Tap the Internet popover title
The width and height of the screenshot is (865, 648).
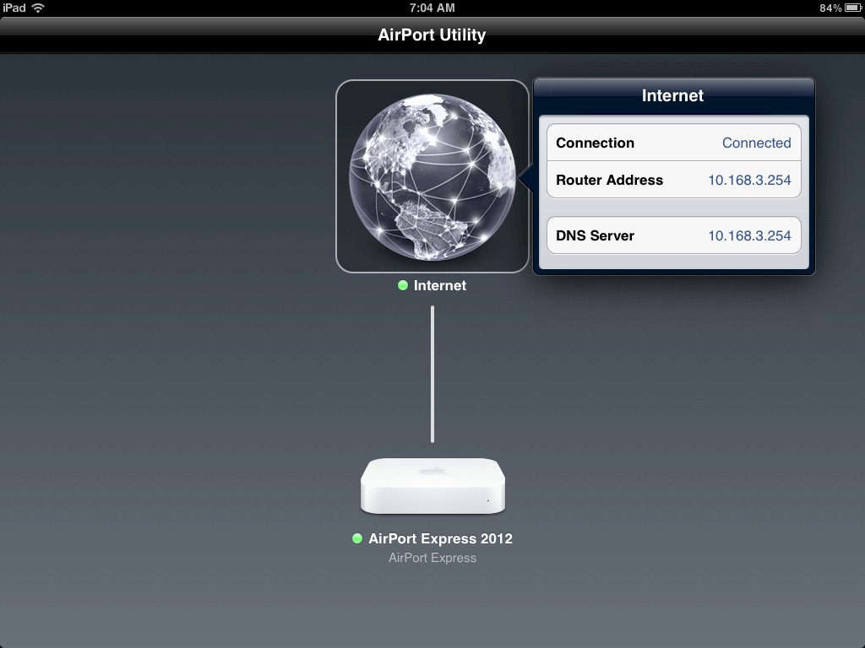[672, 96]
